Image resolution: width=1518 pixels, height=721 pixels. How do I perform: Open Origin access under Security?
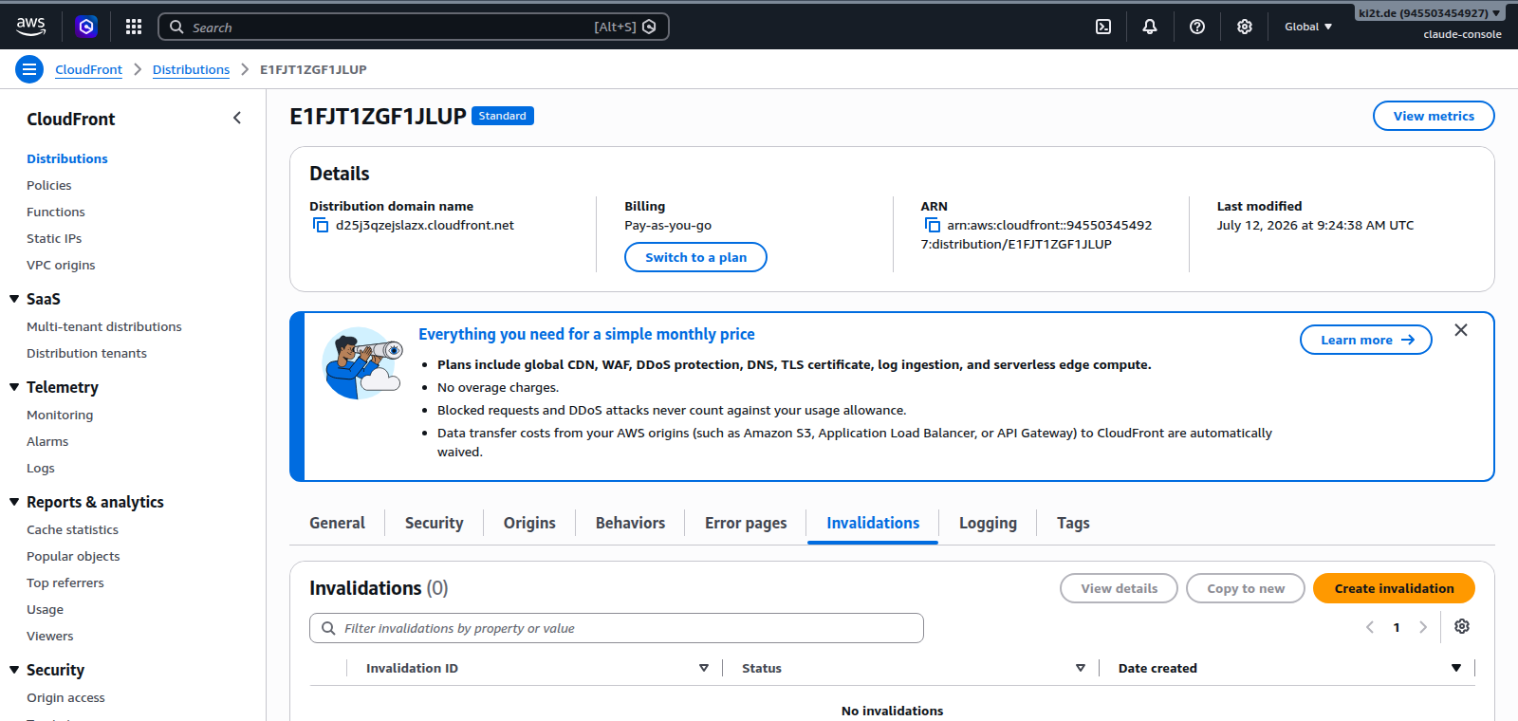(x=65, y=697)
